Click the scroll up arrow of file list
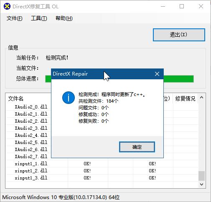Viewport: 211px width, 202px height. pos(201,98)
